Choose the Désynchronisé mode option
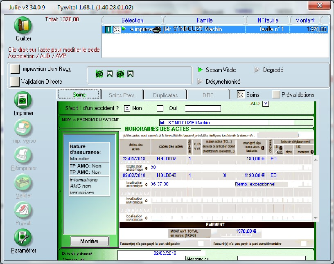The image size is (334, 264). coord(200,82)
